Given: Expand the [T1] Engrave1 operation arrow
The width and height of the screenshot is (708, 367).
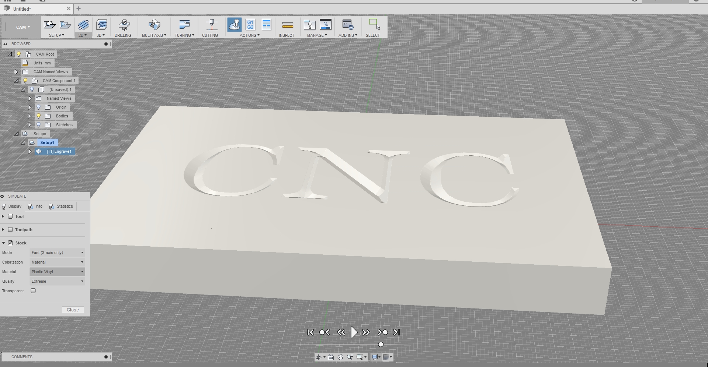Looking at the screenshot, I should (29, 151).
